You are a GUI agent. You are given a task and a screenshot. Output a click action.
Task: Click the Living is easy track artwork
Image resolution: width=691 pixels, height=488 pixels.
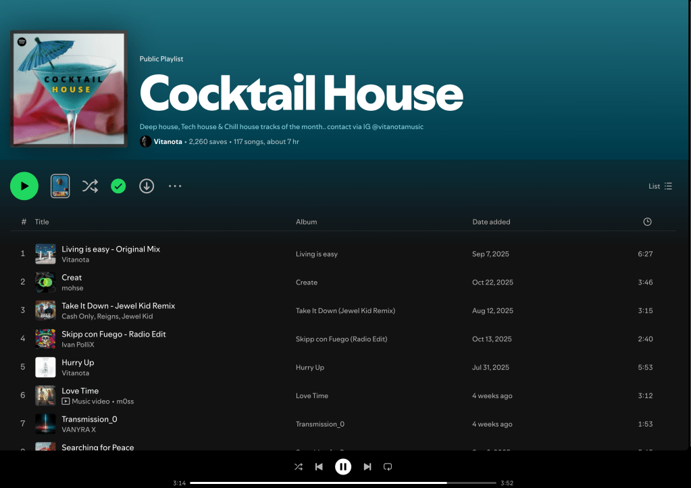pos(45,254)
